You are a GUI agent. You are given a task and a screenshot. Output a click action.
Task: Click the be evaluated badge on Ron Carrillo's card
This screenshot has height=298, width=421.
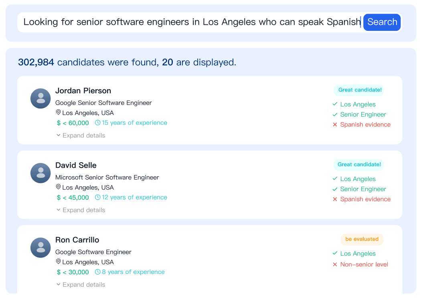(362, 240)
